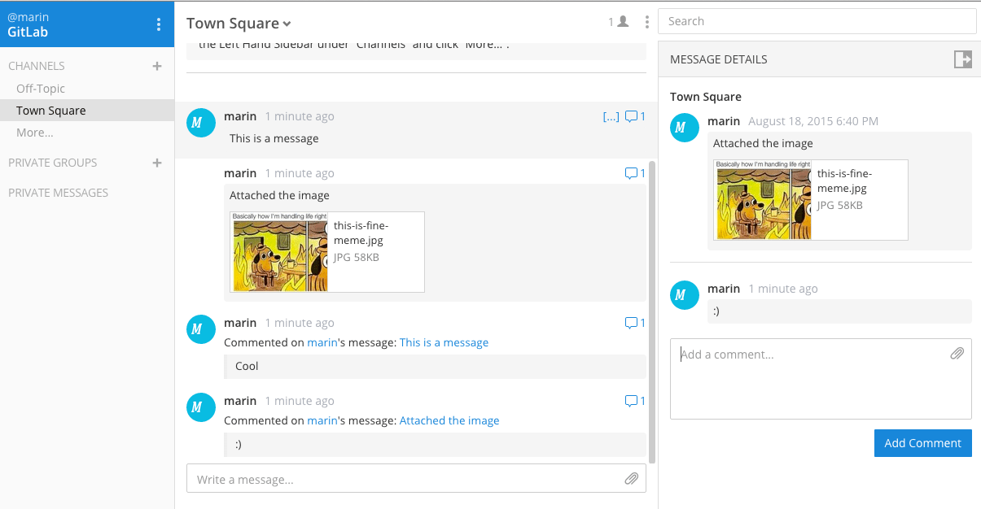Open the team settings menu next to GitLab

click(x=158, y=24)
